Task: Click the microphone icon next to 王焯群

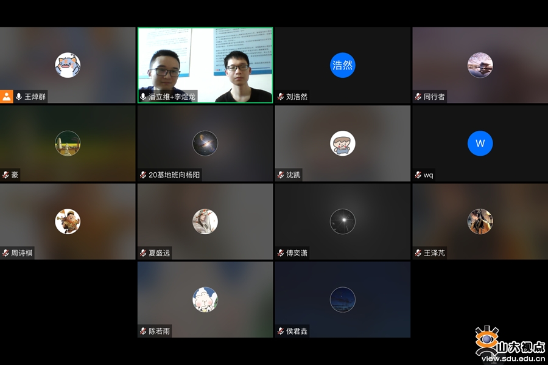Action: [19, 97]
